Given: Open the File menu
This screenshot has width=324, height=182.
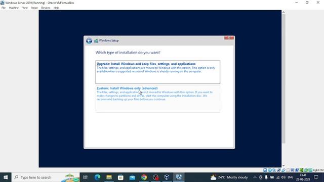Looking at the screenshot, I should click(x=4, y=8).
